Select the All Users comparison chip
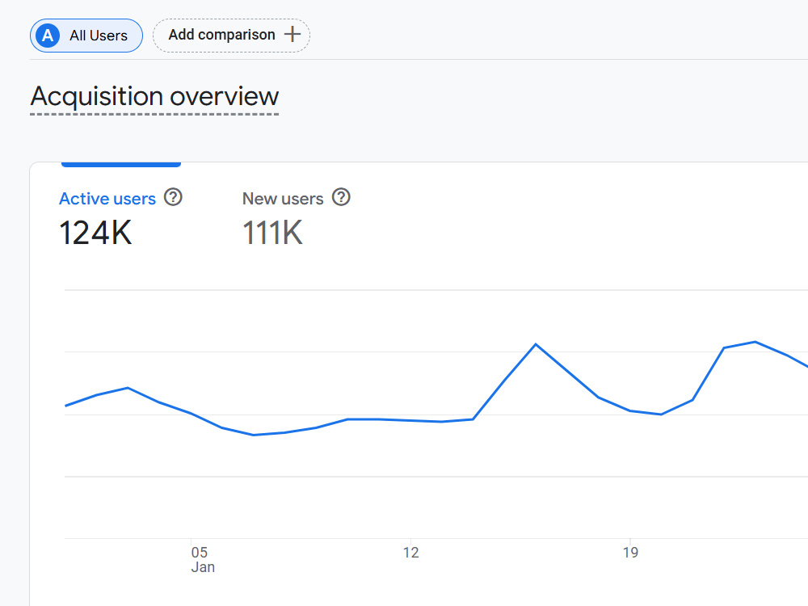Viewport: 808px width, 606px height. coord(86,36)
